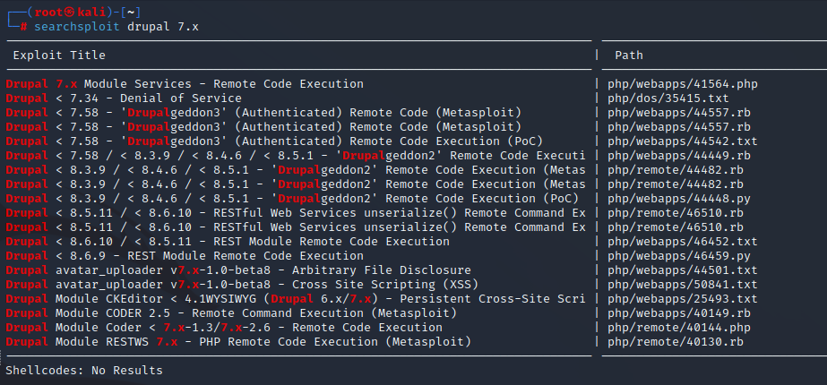Click the path 'php/webapps/44448.py'
This screenshot has height=385, width=827.
pos(679,199)
